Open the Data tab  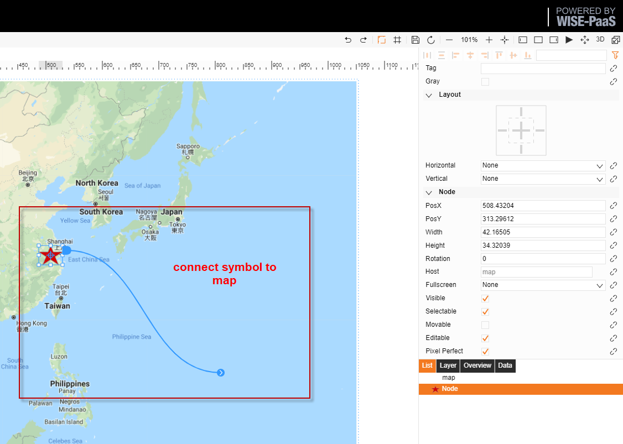click(505, 366)
